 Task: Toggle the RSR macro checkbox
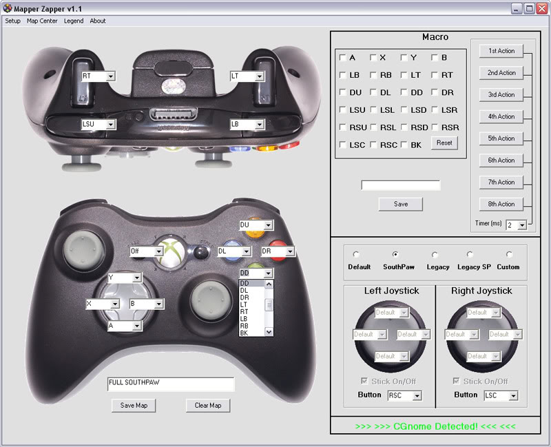(x=435, y=127)
